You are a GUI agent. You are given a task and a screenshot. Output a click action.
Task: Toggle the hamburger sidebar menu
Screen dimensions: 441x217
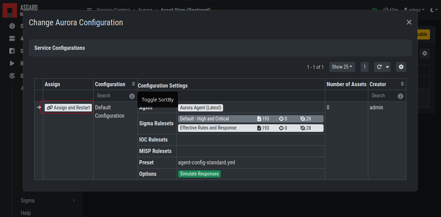[x=89, y=10]
